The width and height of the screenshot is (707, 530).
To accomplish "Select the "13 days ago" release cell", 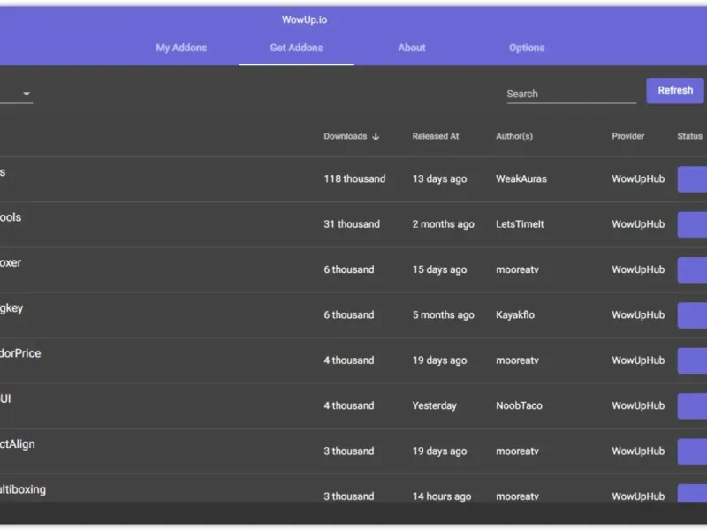I will [439, 179].
